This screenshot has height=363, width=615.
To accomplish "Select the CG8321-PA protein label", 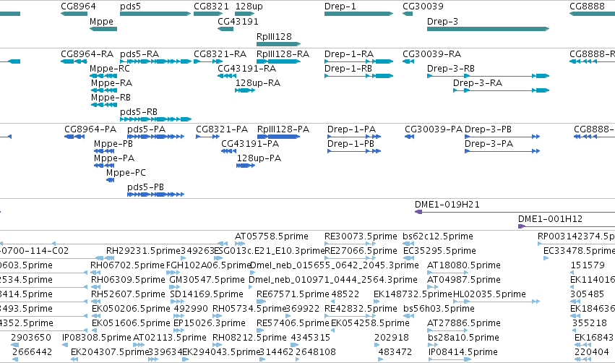I will click(222, 129).
